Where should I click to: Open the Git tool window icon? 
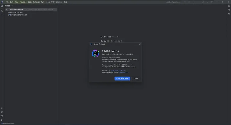point(2,120)
